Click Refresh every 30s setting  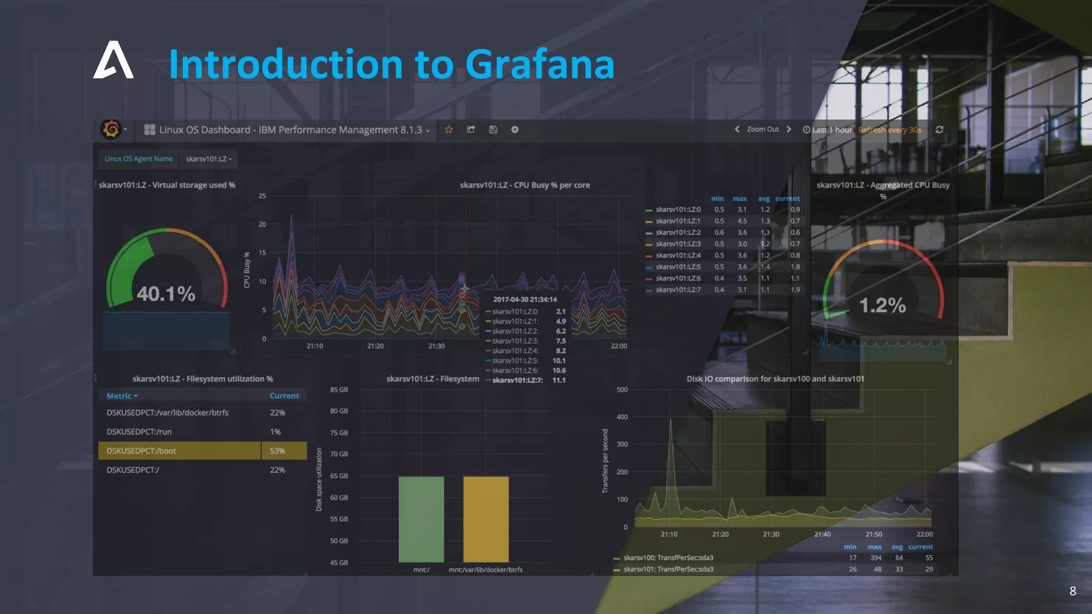click(x=889, y=130)
